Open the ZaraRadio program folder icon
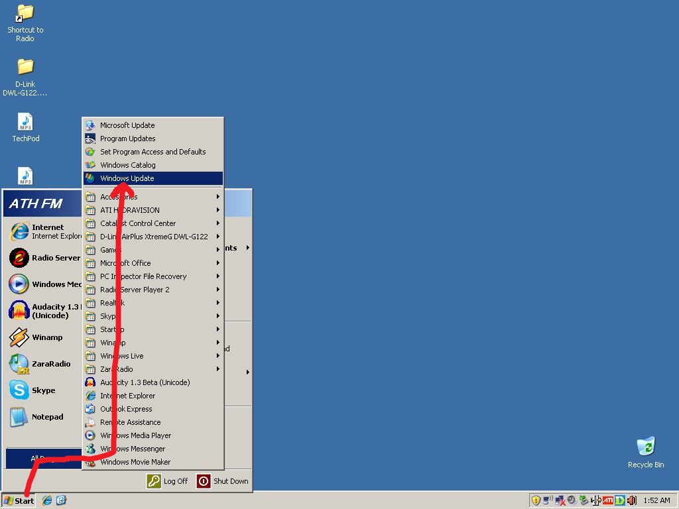Image resolution: width=679 pixels, height=509 pixels. tap(90, 369)
